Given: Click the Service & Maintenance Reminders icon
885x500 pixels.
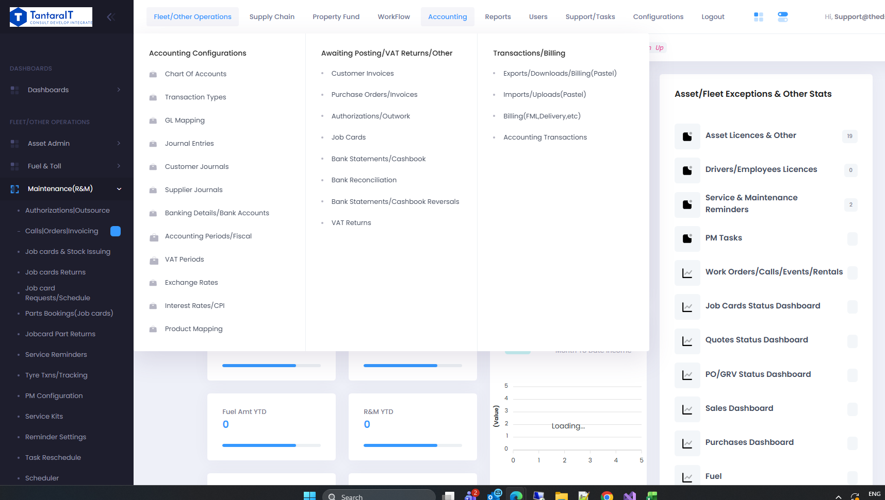Looking at the screenshot, I should coord(687,204).
